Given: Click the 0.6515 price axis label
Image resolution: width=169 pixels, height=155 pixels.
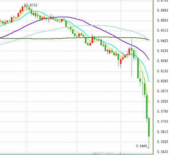Looking at the screenshot, I should click(x=163, y=30).
